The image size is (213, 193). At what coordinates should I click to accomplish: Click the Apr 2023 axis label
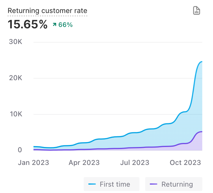pyautogui.click(x=84, y=163)
